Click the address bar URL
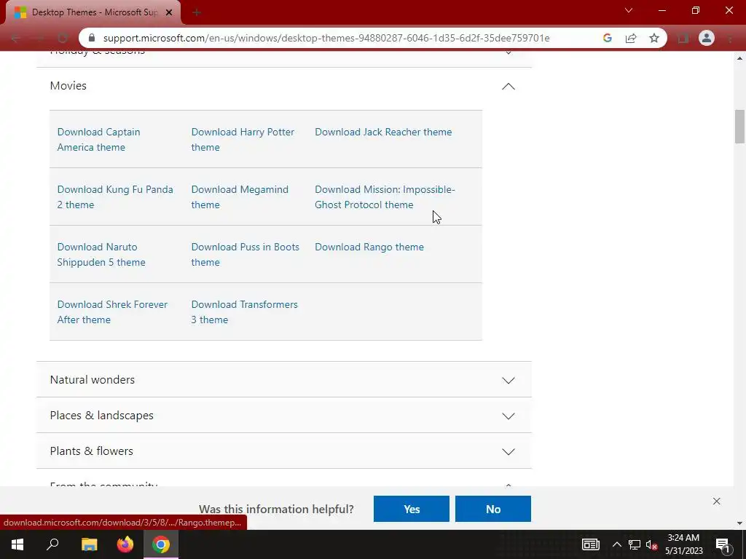 326,38
